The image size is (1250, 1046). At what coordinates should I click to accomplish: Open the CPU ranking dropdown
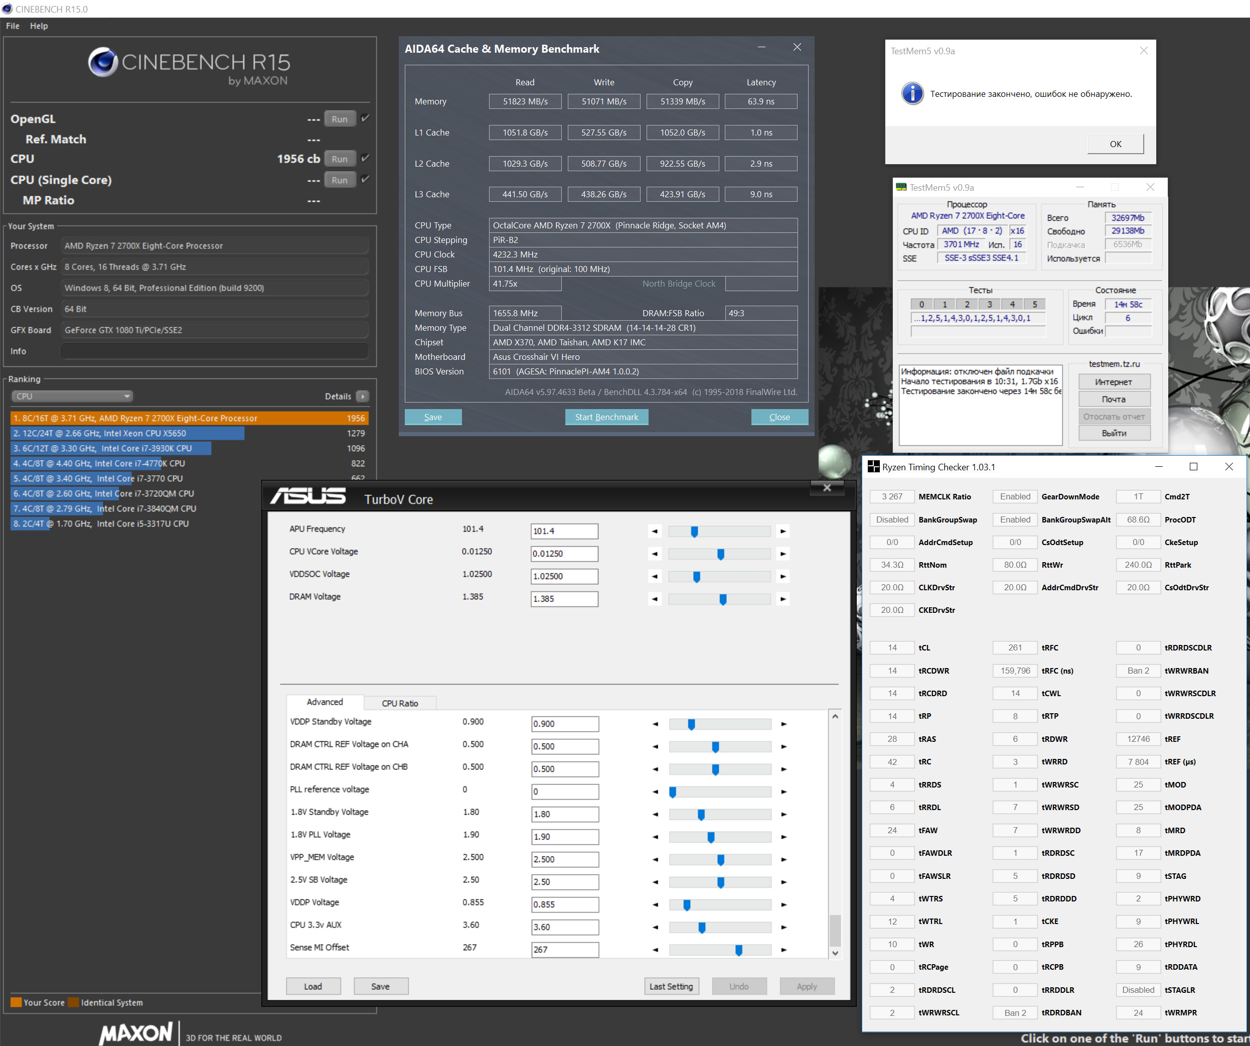tap(71, 396)
